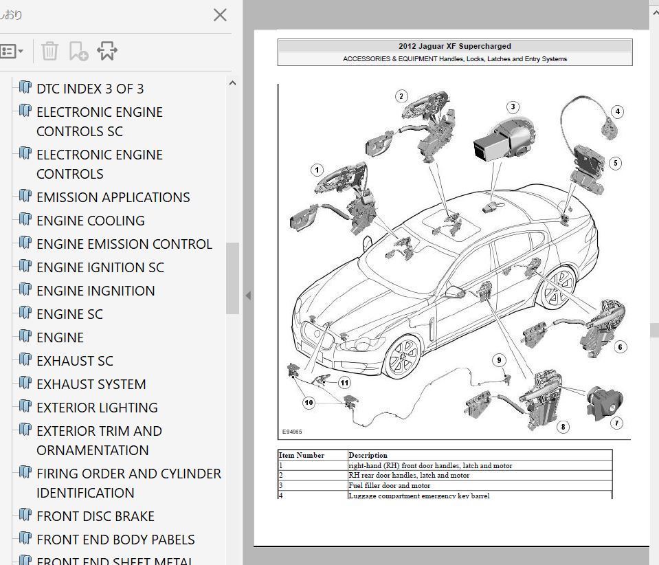
Task: Jump to DTC INDEX 3 OF 3
Action: tap(90, 89)
